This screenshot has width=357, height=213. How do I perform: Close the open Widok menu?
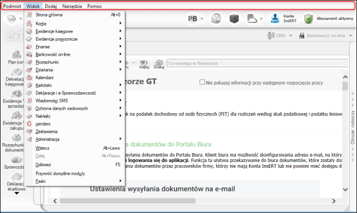33,6
